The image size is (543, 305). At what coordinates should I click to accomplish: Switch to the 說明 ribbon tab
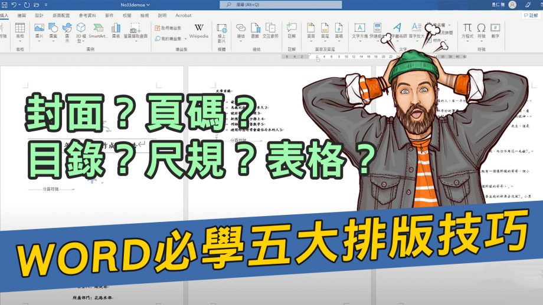[x=162, y=15]
